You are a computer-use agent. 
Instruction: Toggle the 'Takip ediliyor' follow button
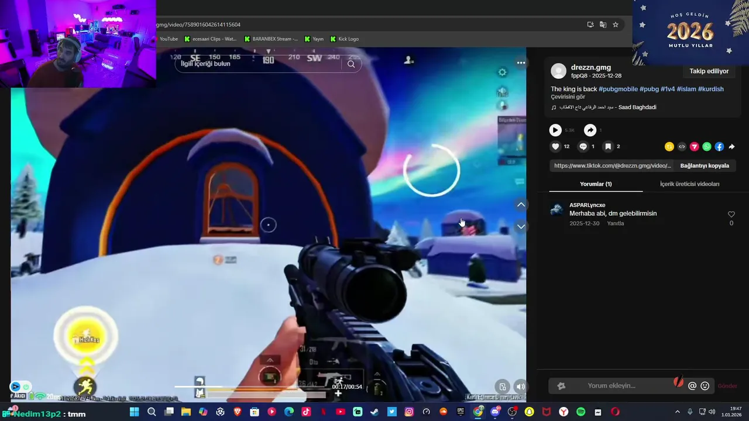pos(709,71)
